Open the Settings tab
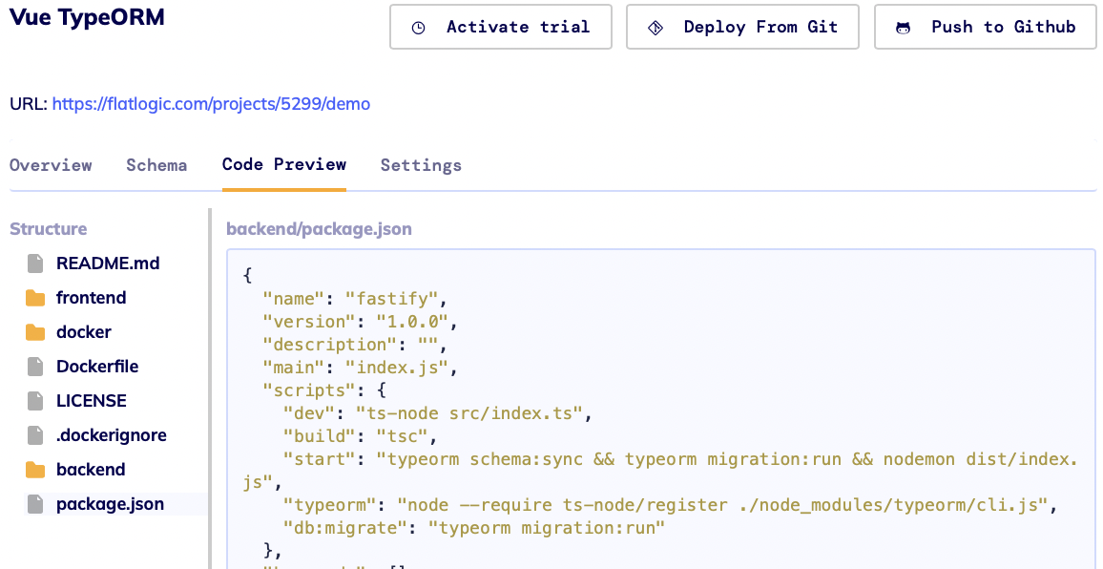 pyautogui.click(x=422, y=165)
